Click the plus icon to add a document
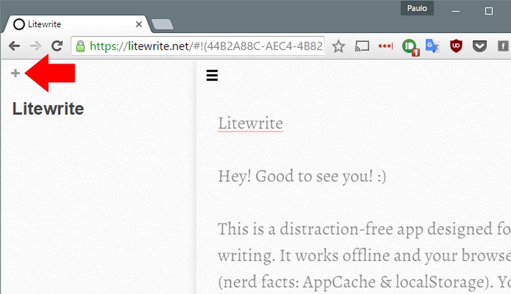Viewport: 511px width, 294px height. [16, 73]
